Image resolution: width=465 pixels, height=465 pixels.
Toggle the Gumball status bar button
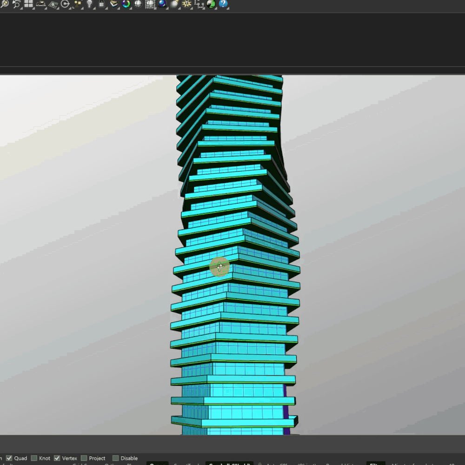coord(229,464)
